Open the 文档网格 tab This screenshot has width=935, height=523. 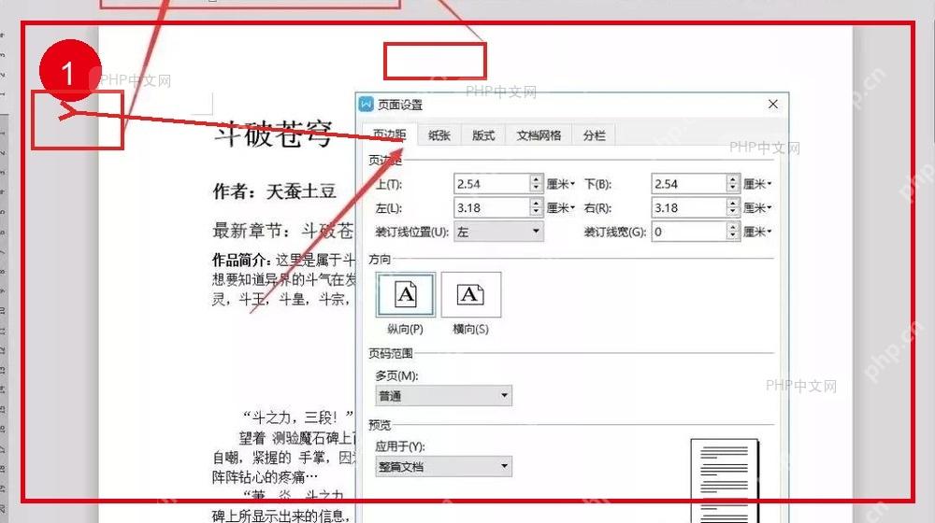[x=539, y=135]
